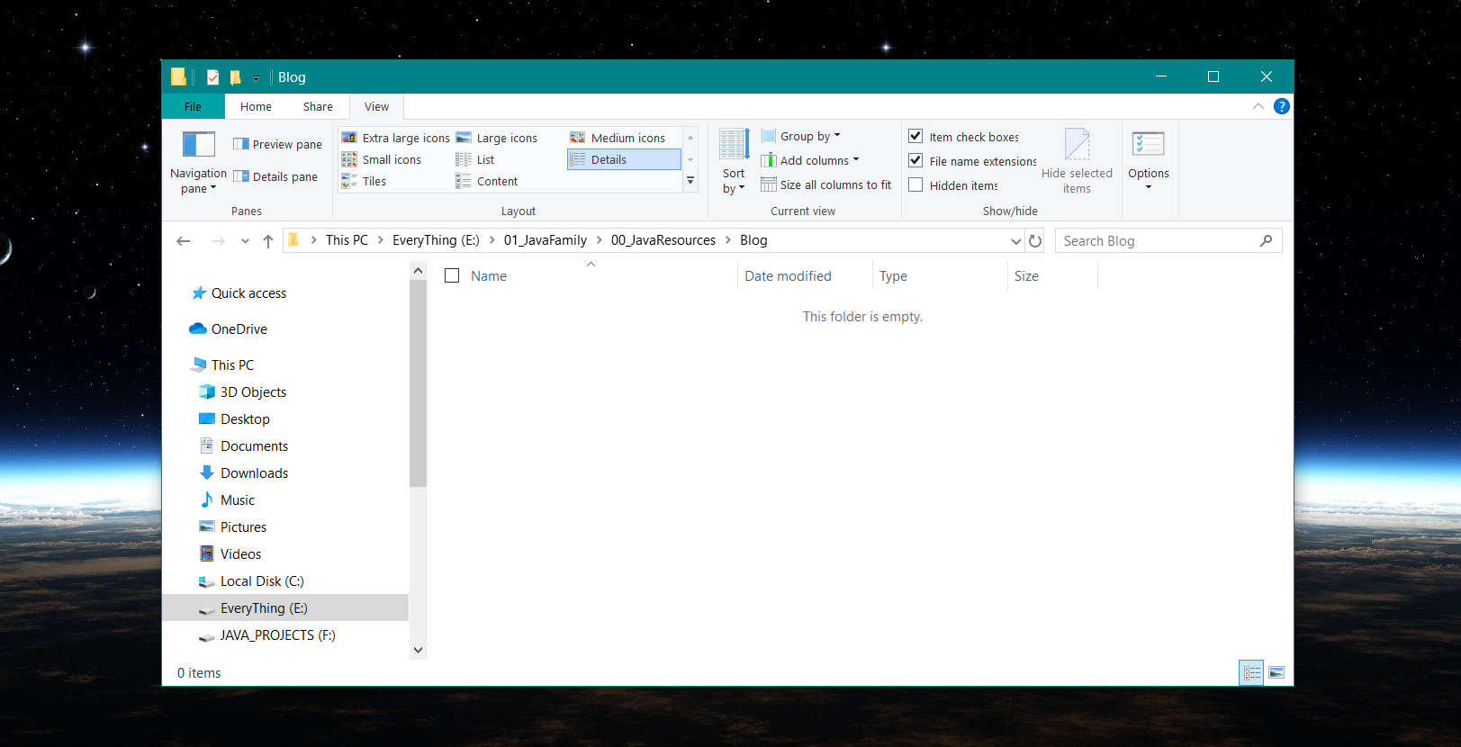Open the Home ribbon tab

(x=256, y=106)
